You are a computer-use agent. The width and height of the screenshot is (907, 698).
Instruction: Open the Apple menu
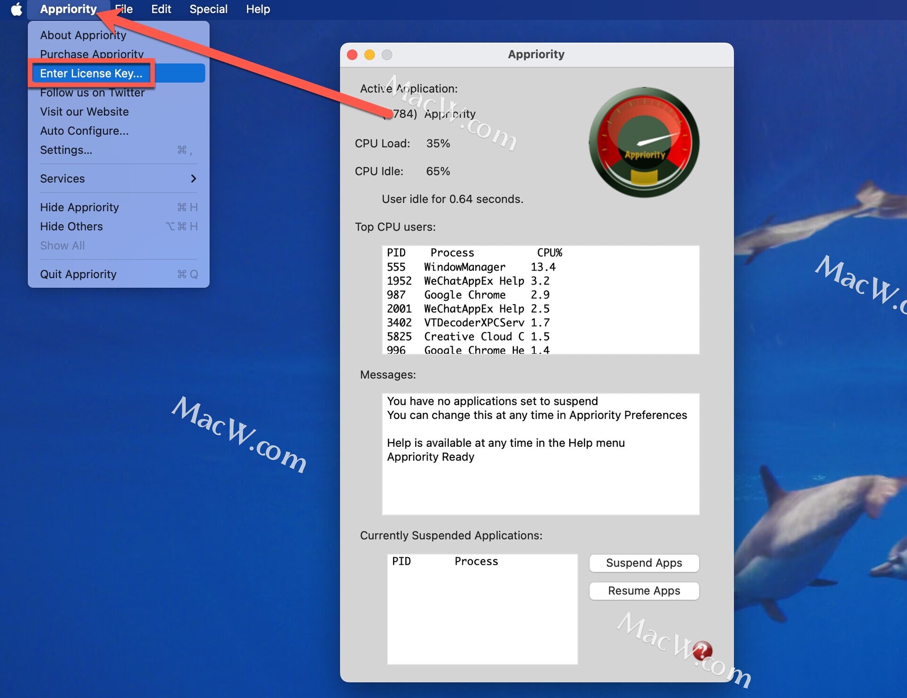tap(17, 9)
